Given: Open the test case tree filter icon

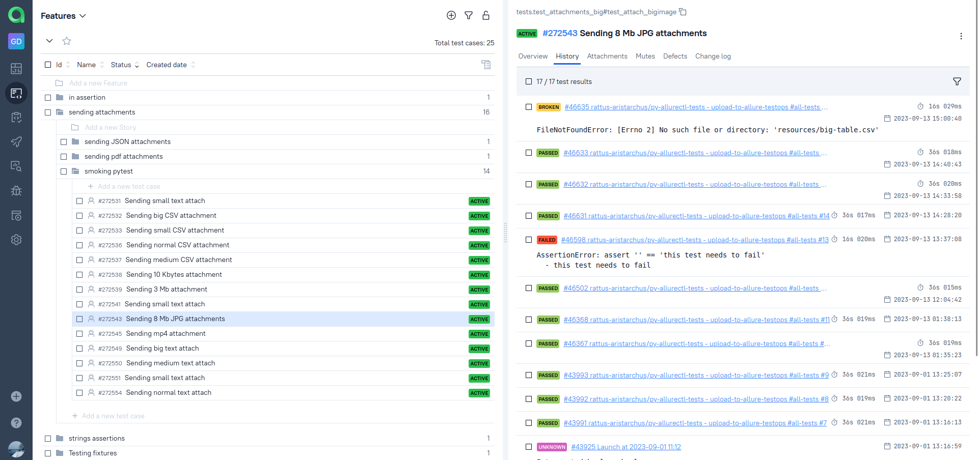Looking at the screenshot, I should point(468,15).
